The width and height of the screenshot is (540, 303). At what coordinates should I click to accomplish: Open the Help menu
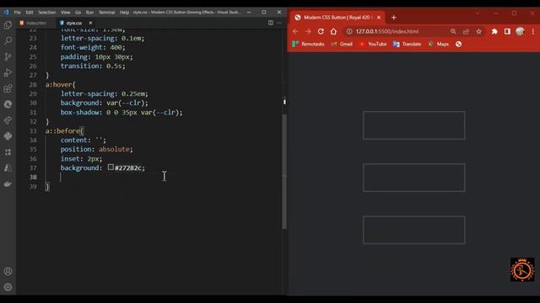point(124,12)
